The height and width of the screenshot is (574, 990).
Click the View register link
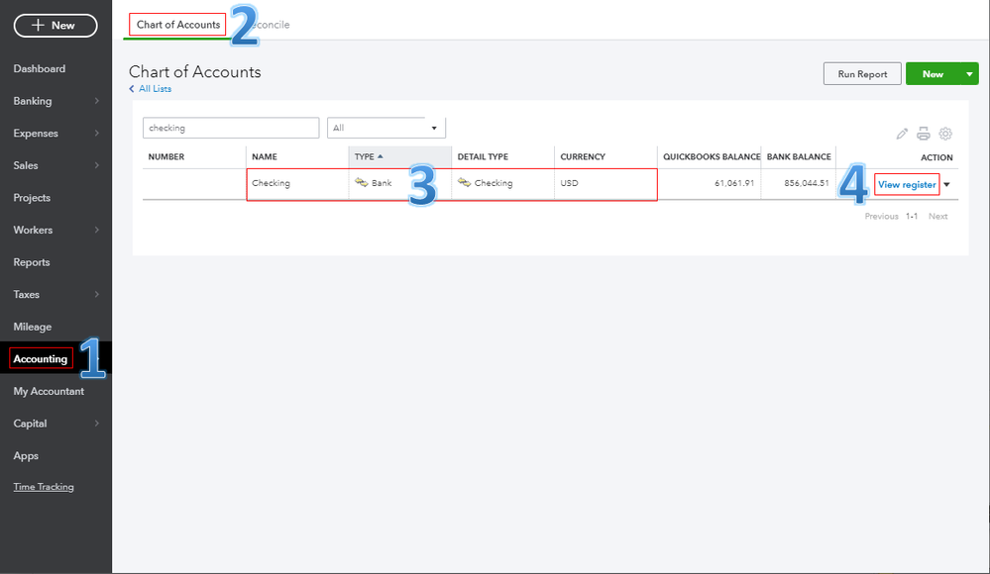coord(907,185)
